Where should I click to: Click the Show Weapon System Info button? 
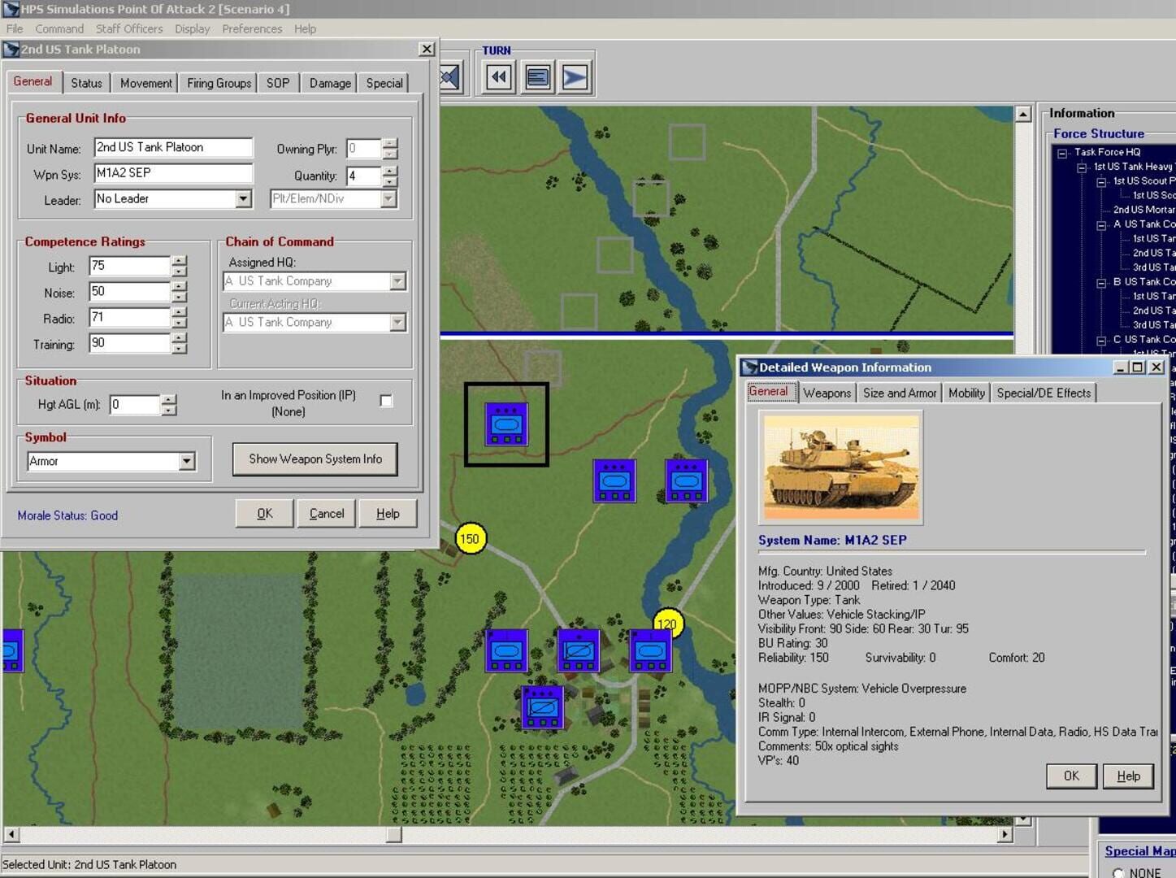point(315,459)
